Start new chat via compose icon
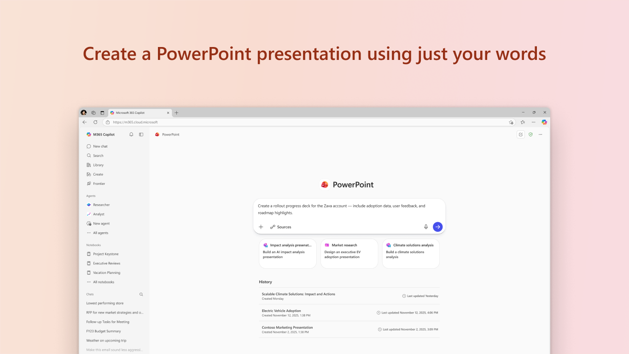Viewport: 629px width, 354px height. 521,135
